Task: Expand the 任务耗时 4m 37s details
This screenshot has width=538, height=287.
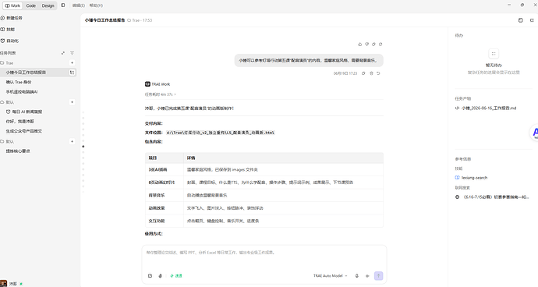Action: pos(161,94)
